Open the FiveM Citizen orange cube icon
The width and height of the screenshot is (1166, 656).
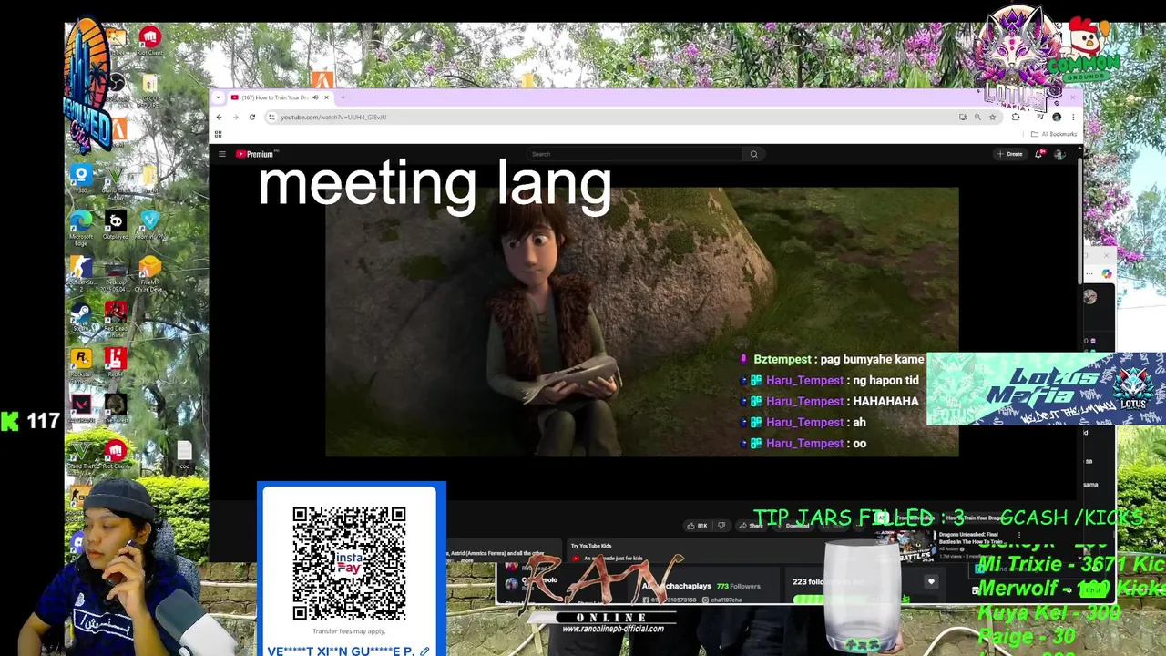[x=150, y=272]
